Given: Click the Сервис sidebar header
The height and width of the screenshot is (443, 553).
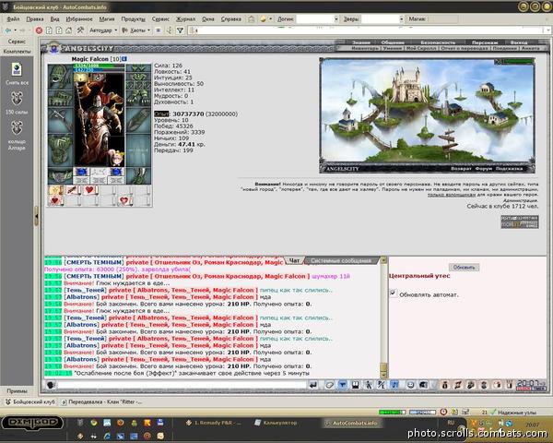Looking at the screenshot, I should (x=17, y=42).
